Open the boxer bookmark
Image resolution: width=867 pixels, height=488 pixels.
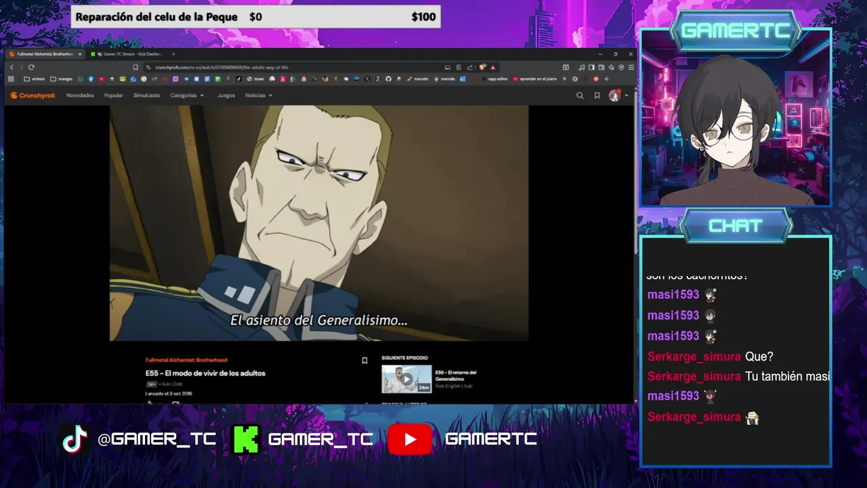tap(255, 79)
